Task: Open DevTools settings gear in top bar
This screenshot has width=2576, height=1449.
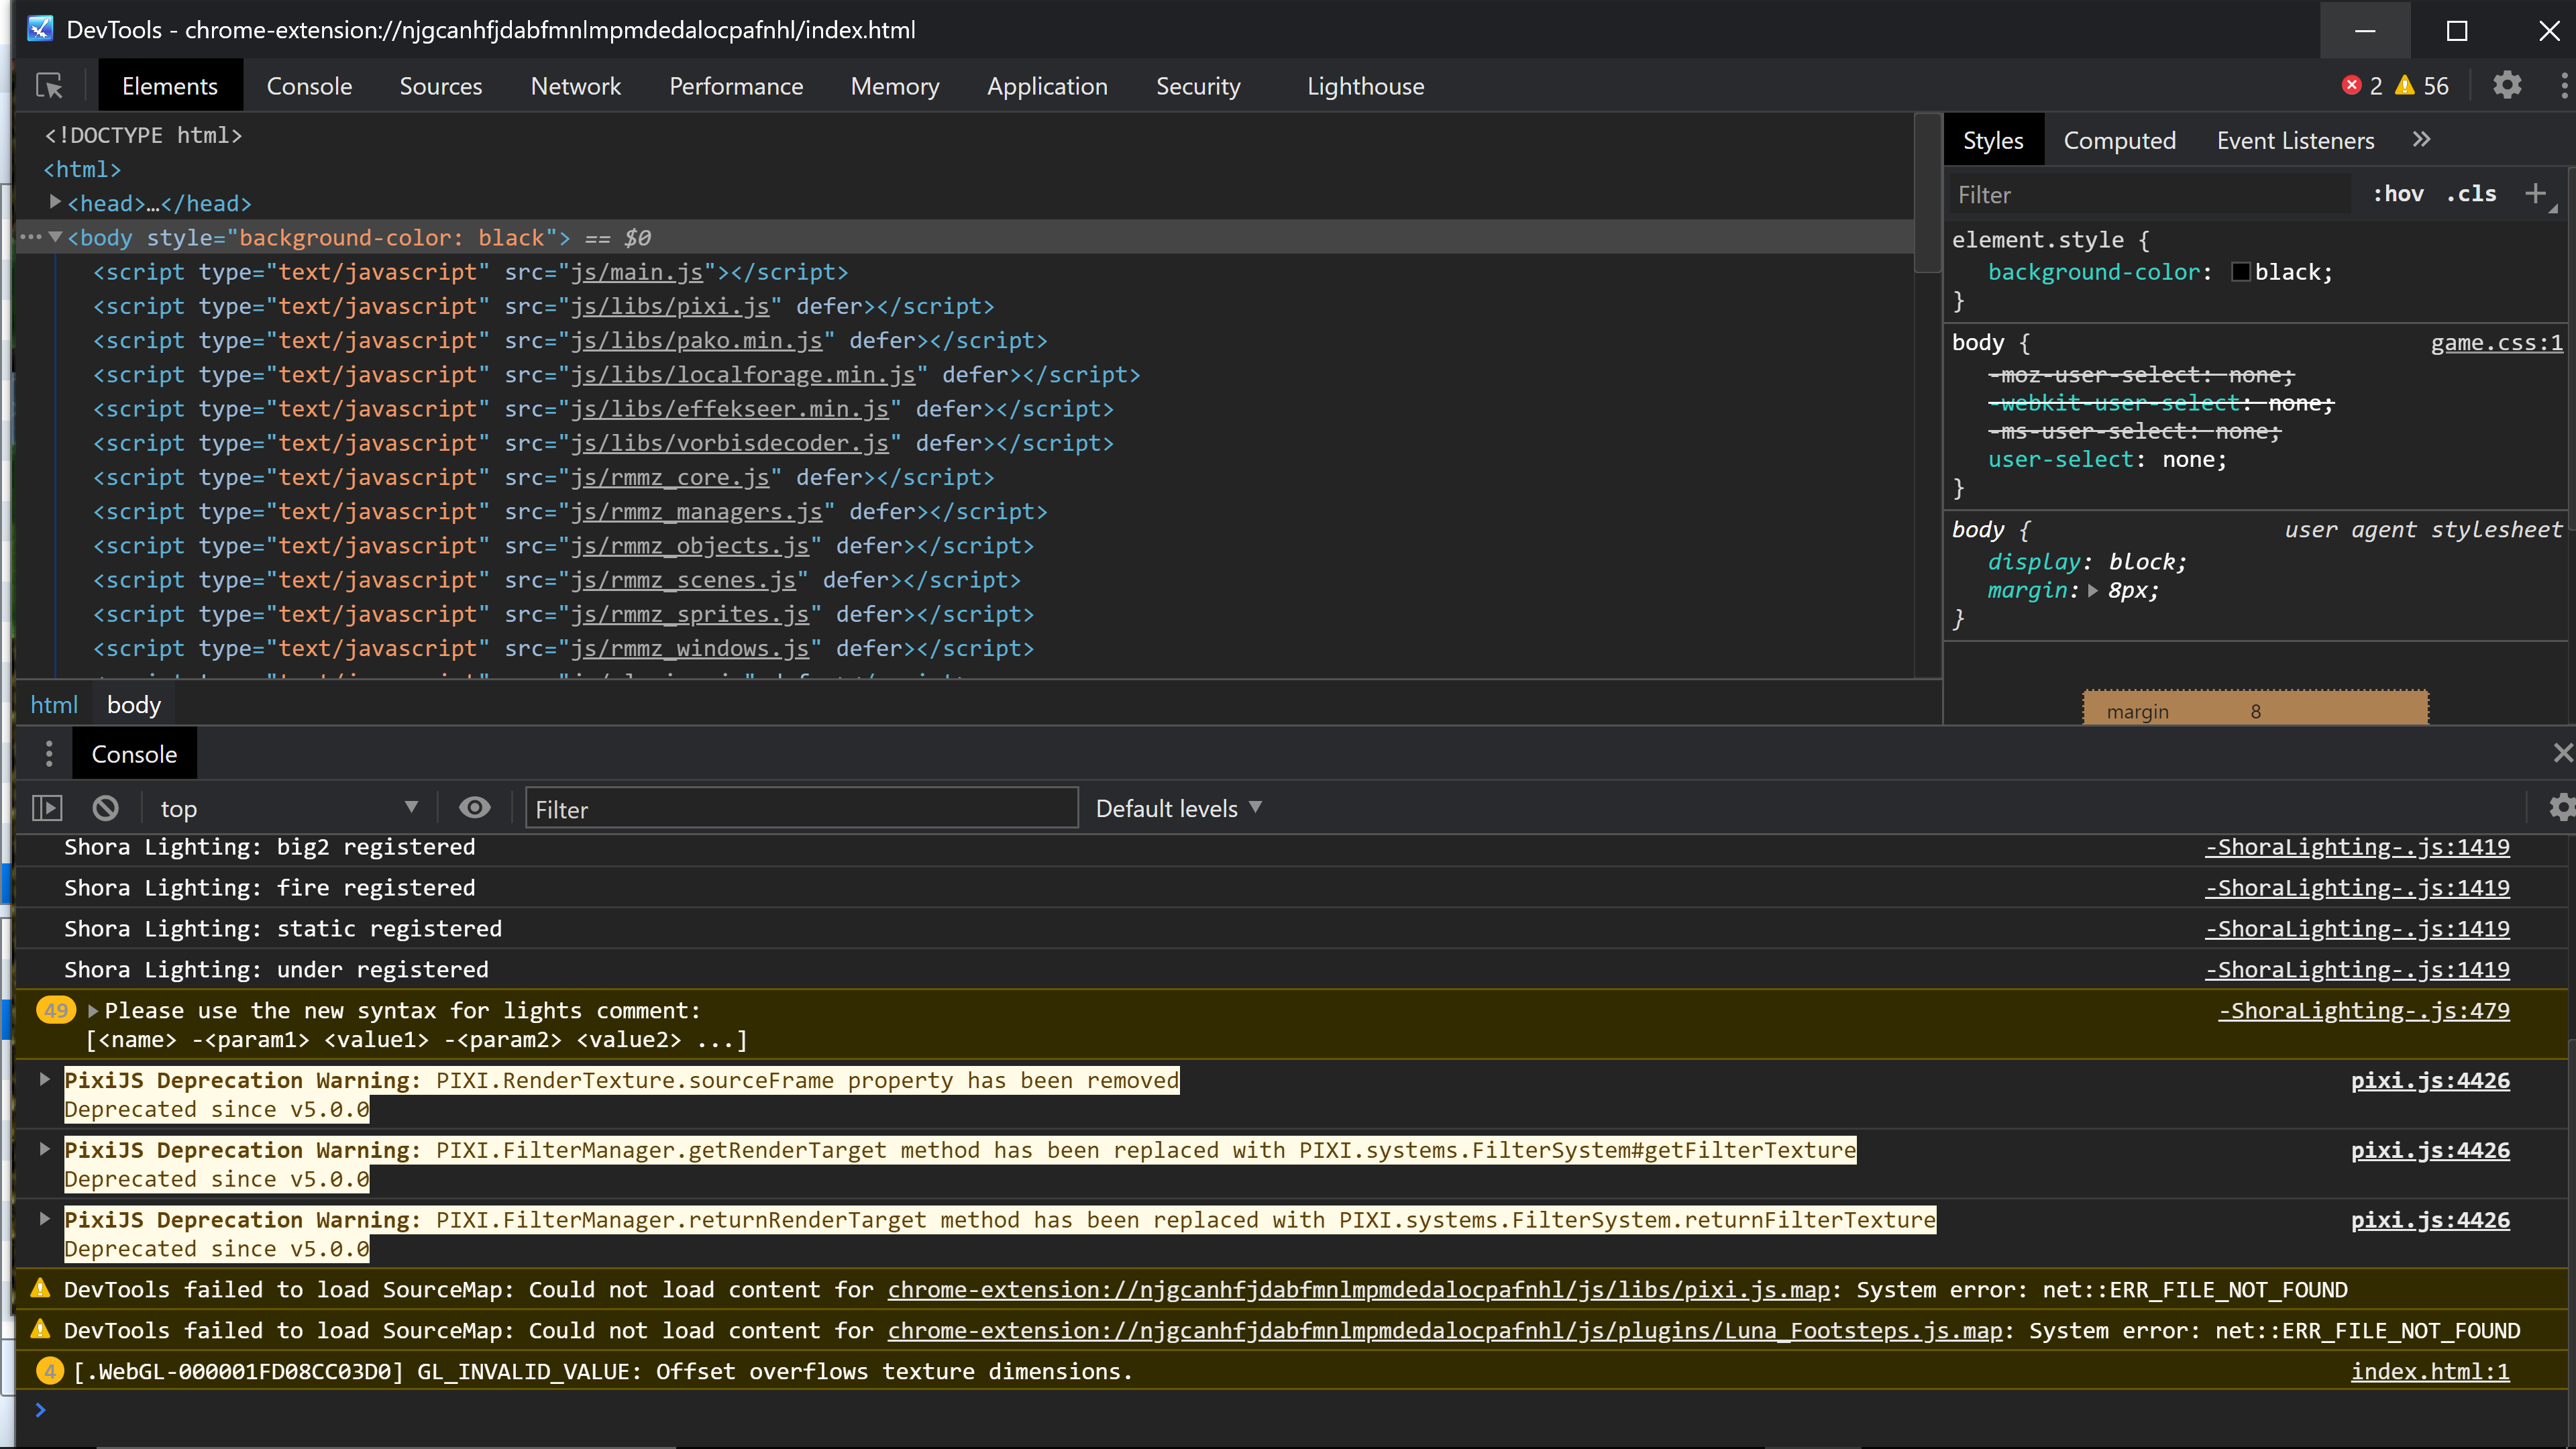Action: [x=2507, y=86]
